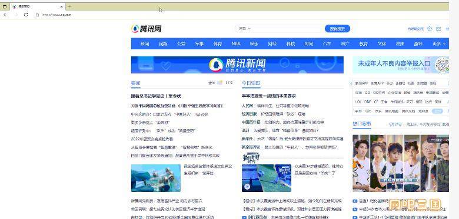Click the 腾讯新闻 blue banner
459x219 pixels.
tap(237, 65)
